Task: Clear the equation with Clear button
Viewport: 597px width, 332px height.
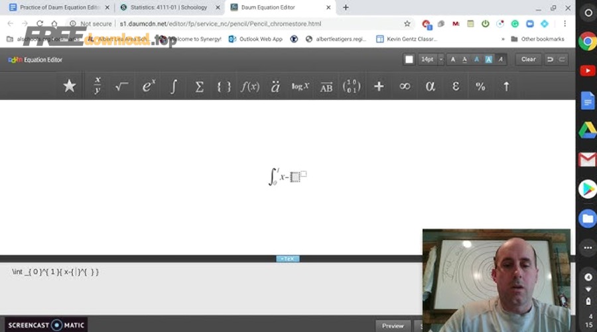Action: click(529, 60)
